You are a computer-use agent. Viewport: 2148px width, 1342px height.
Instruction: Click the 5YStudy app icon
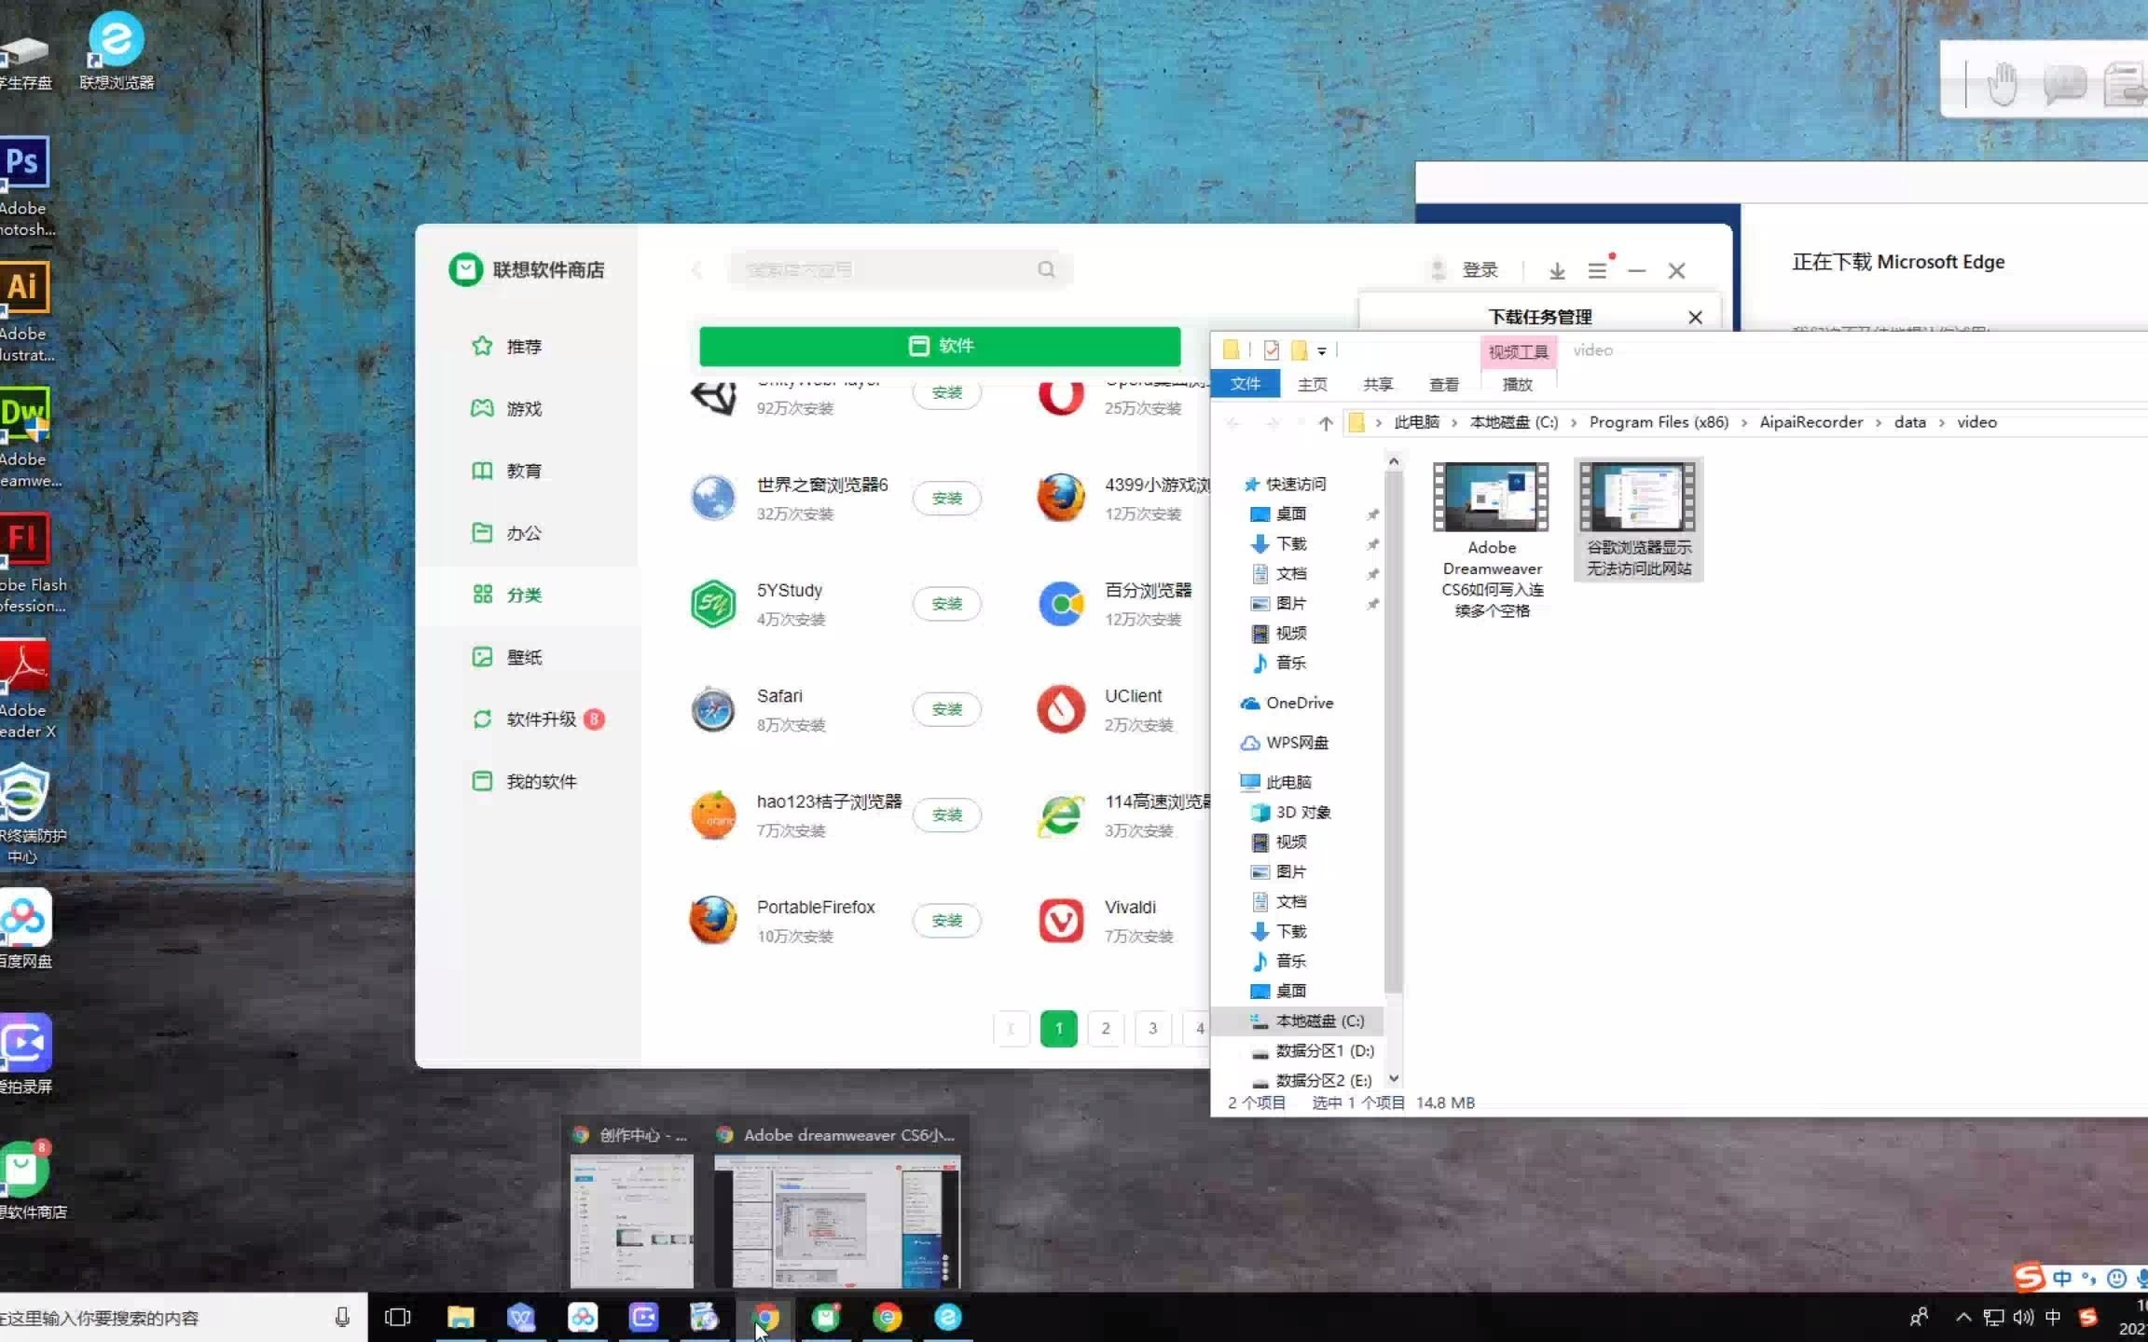[713, 603]
